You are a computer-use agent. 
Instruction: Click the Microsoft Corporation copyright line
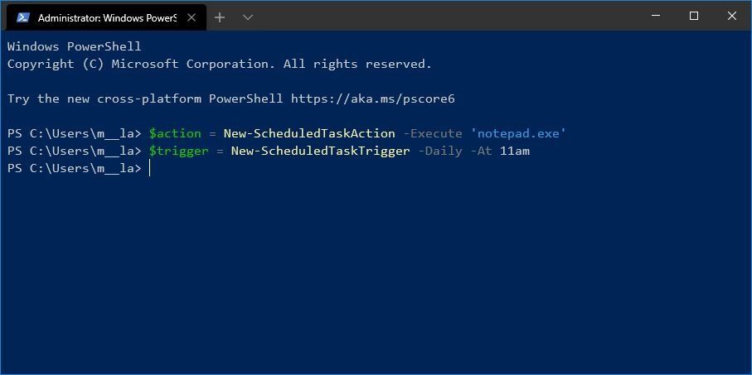tap(220, 64)
